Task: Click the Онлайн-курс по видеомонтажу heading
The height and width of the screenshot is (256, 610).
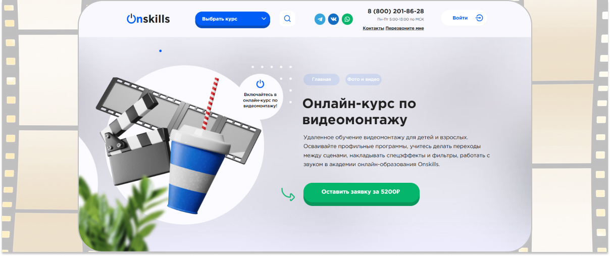Action: (x=360, y=112)
